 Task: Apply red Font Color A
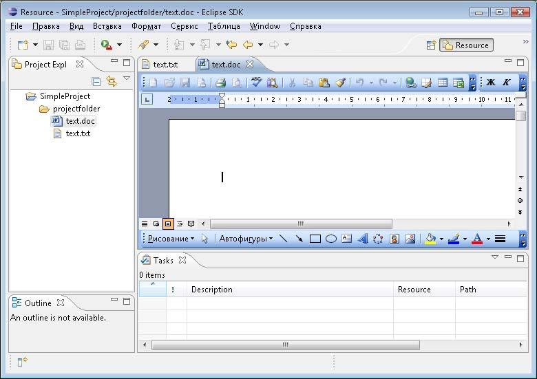click(477, 239)
